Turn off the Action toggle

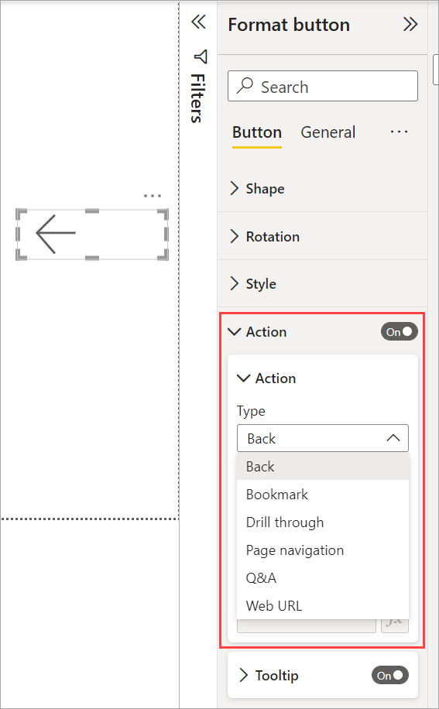click(x=399, y=332)
